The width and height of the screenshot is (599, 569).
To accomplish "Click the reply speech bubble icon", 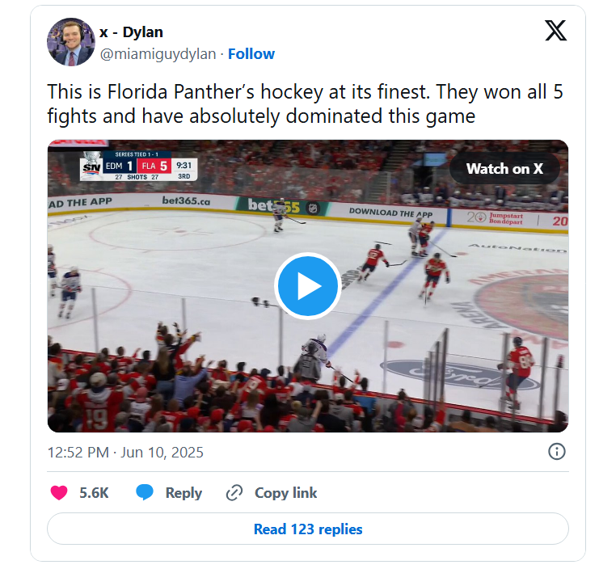I will [x=145, y=492].
